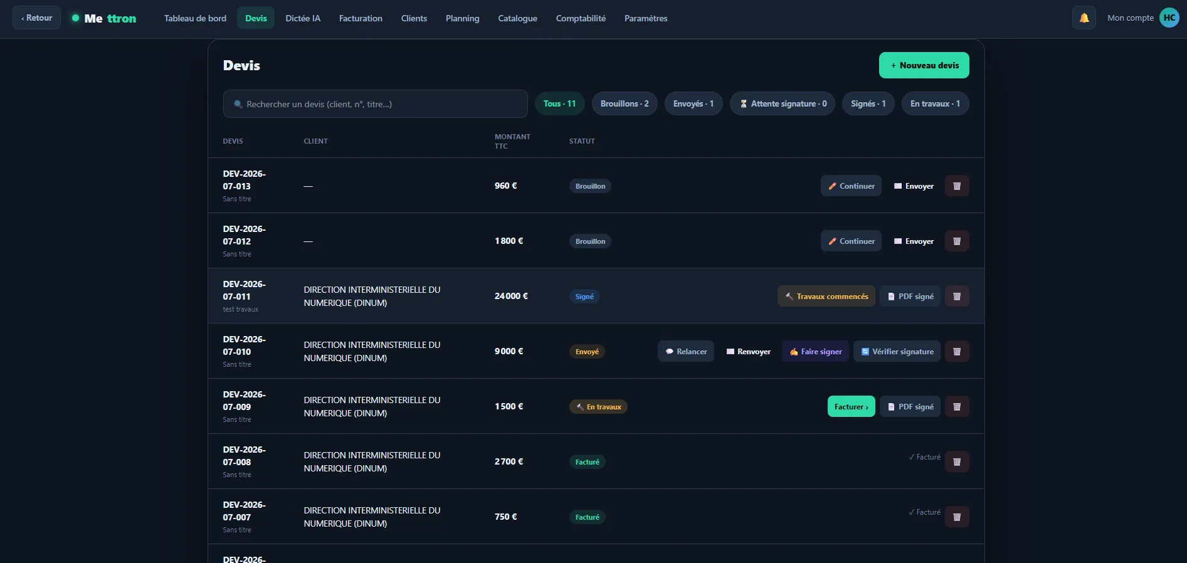Show Attente signature · 0 quotes

point(783,103)
